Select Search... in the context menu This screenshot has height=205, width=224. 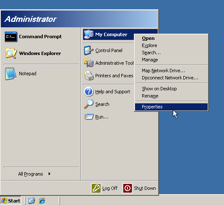(x=171, y=53)
